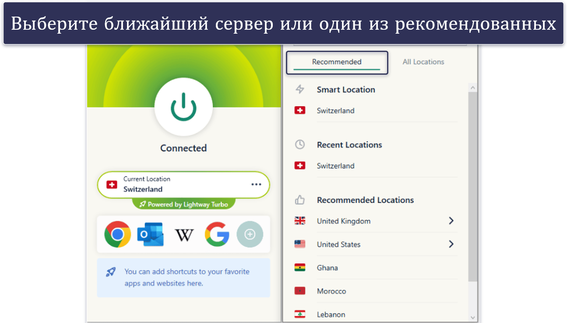Click the United Kingdom flag icon
567x323 pixels.
point(300,221)
